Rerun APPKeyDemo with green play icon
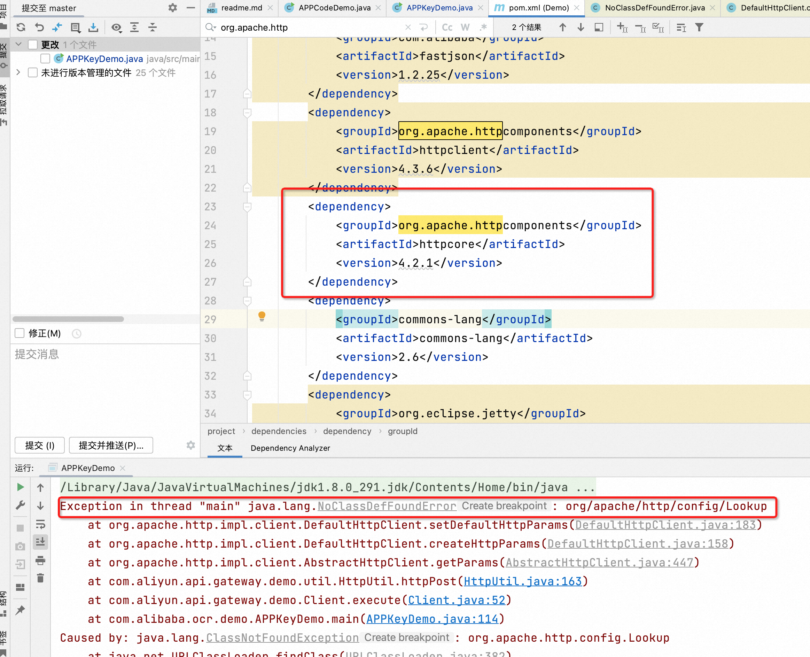 coord(21,487)
